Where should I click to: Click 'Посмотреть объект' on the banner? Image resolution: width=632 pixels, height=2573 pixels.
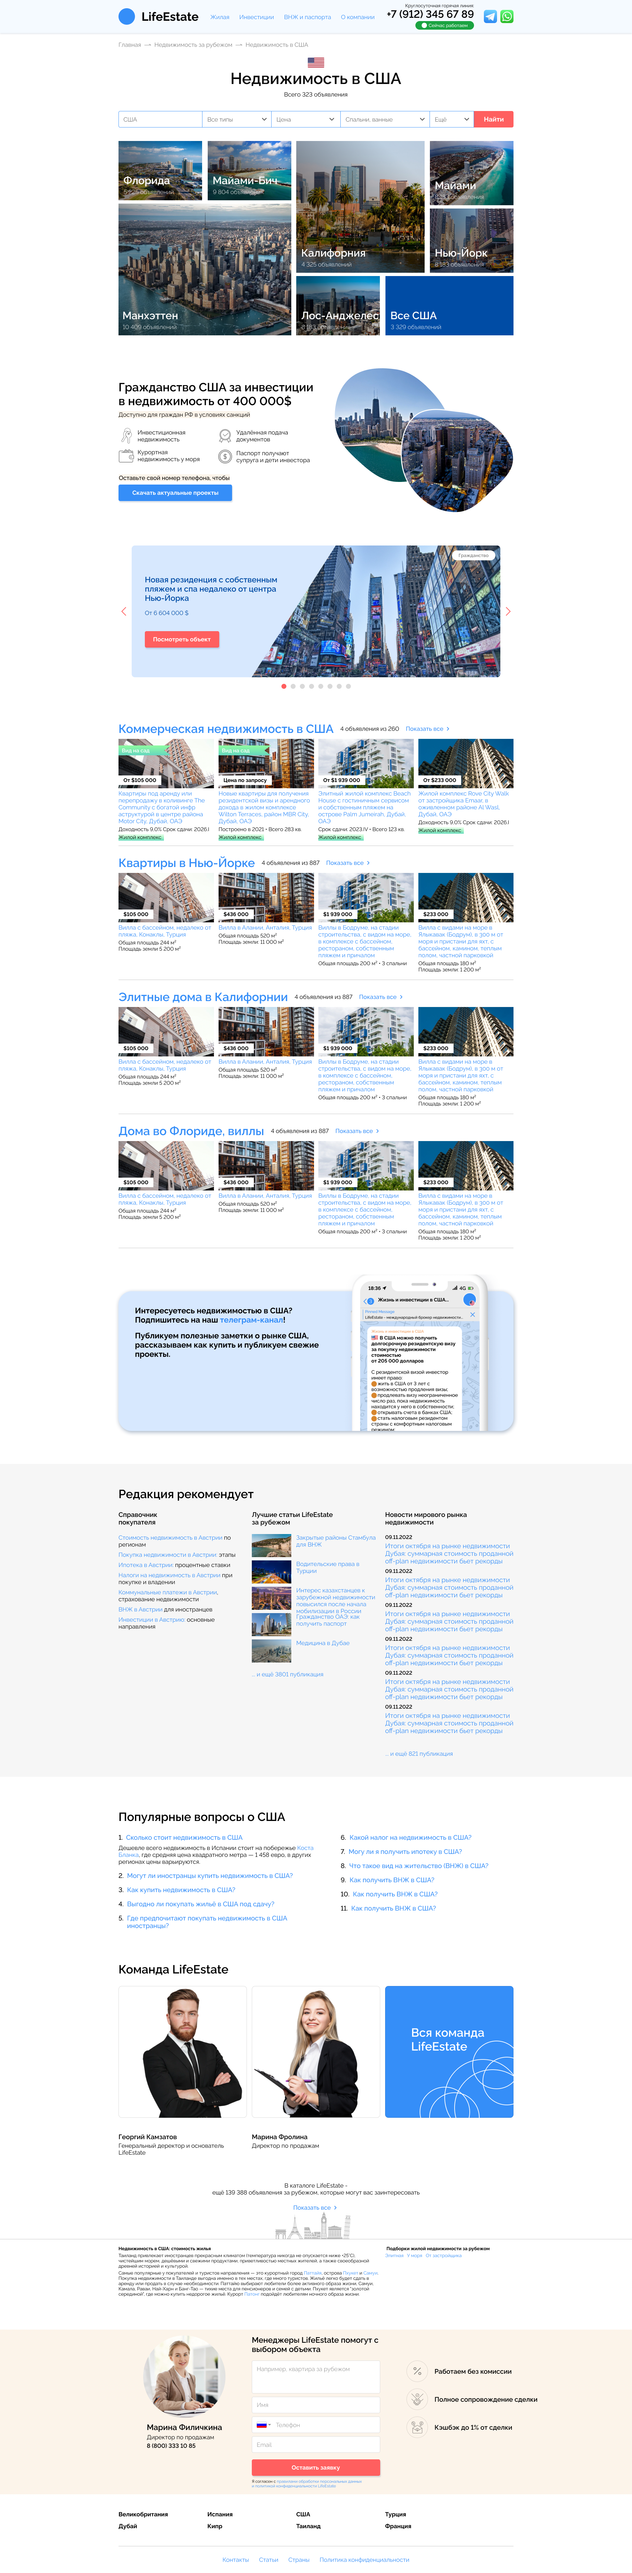pos(182,639)
